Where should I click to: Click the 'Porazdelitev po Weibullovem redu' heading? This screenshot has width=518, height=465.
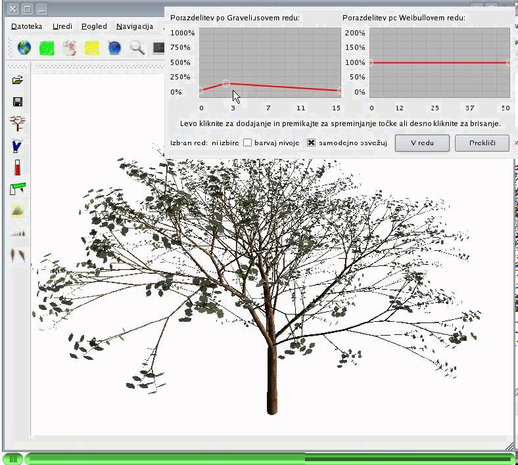pyautogui.click(x=404, y=18)
